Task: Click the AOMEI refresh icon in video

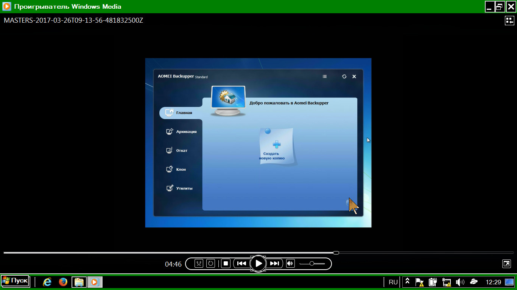Action: 344,76
